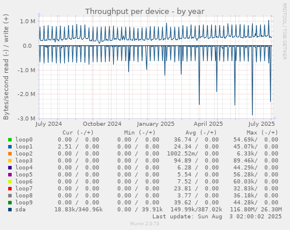
Task: Click the July 2025 axis label
Action: pyautogui.click(x=261, y=124)
